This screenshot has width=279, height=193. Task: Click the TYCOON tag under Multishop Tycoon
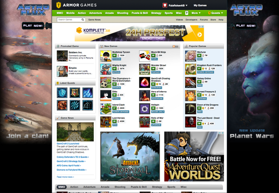[x=117, y=59]
